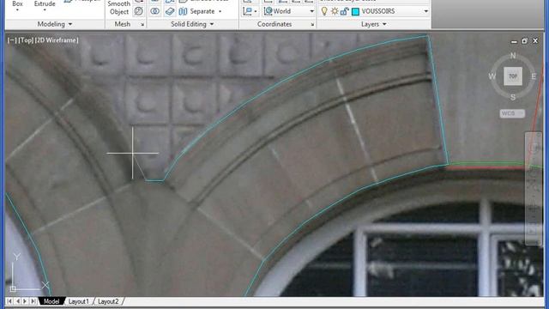Open Coordinates panel dialog launcher arrow

[x=312, y=25]
